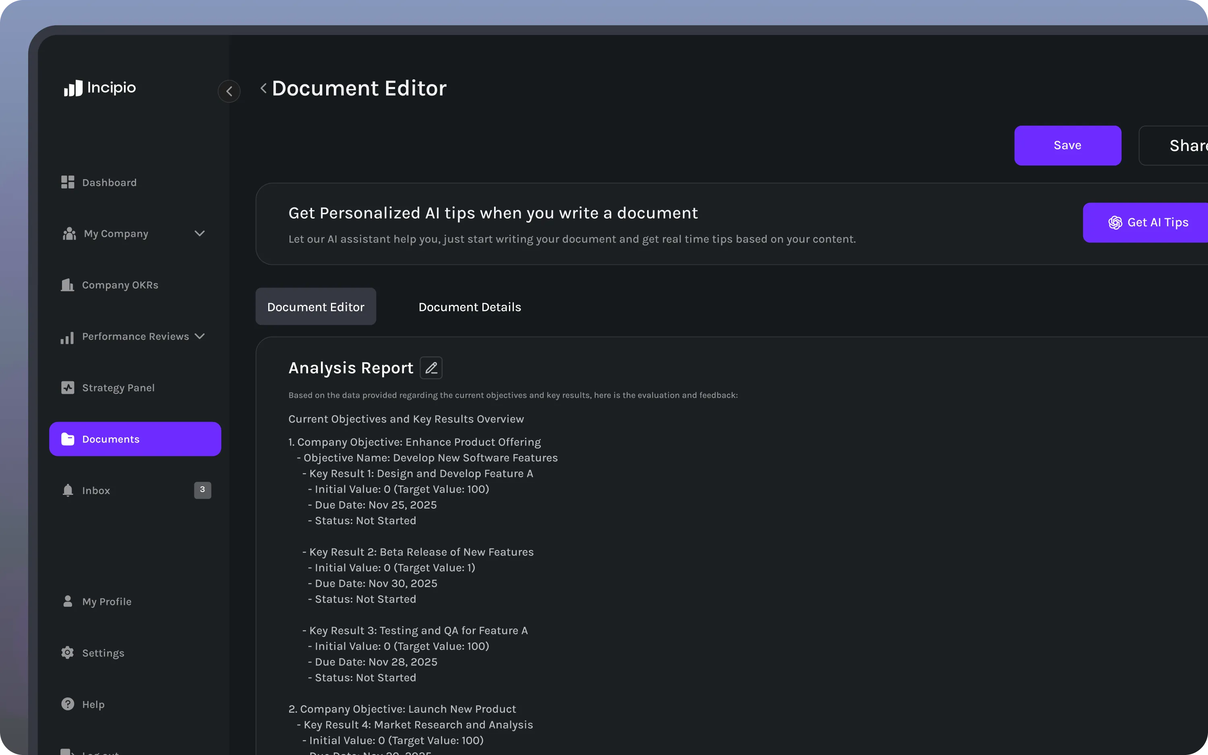The height and width of the screenshot is (755, 1208).
Task: Click the back arrow beside Document Editor
Action: pyautogui.click(x=264, y=88)
